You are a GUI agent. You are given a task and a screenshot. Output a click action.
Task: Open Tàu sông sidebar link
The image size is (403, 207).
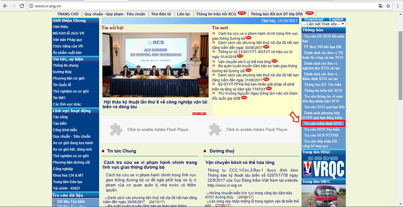click(60, 117)
